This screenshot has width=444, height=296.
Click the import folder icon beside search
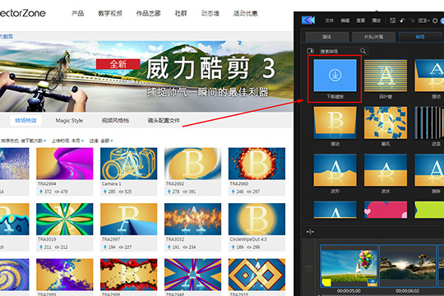tap(310, 51)
